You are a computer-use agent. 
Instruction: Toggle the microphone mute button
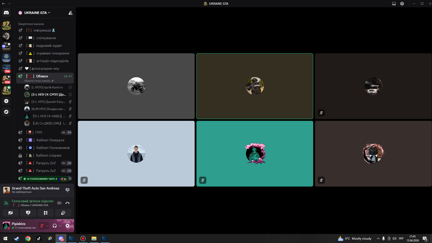click(42, 226)
